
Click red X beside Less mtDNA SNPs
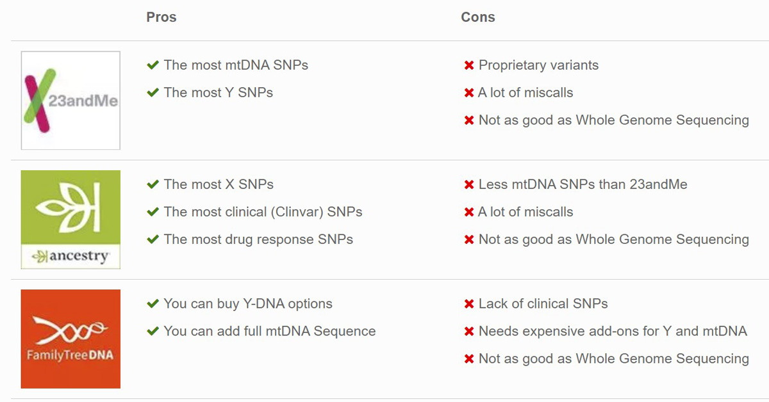tap(469, 185)
